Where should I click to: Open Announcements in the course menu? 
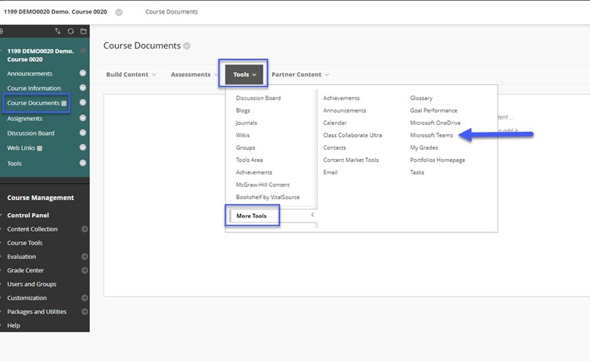[29, 73]
